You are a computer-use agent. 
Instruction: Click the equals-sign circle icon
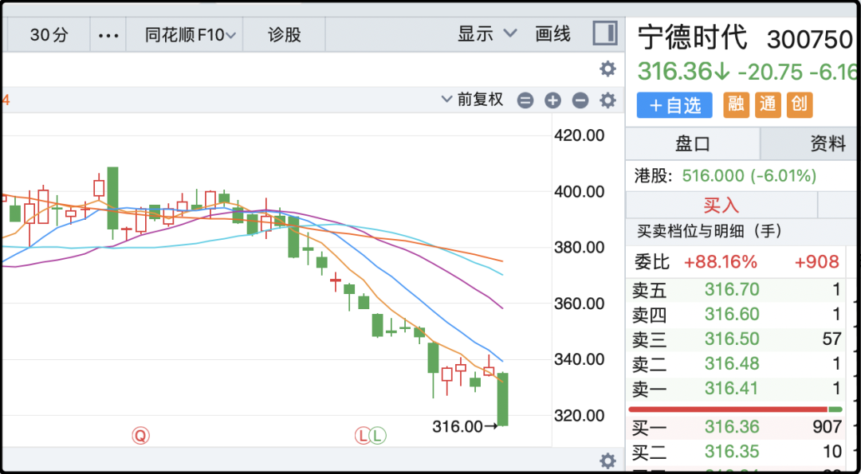pos(525,100)
